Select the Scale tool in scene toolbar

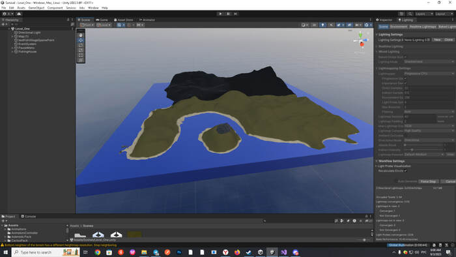click(81, 50)
